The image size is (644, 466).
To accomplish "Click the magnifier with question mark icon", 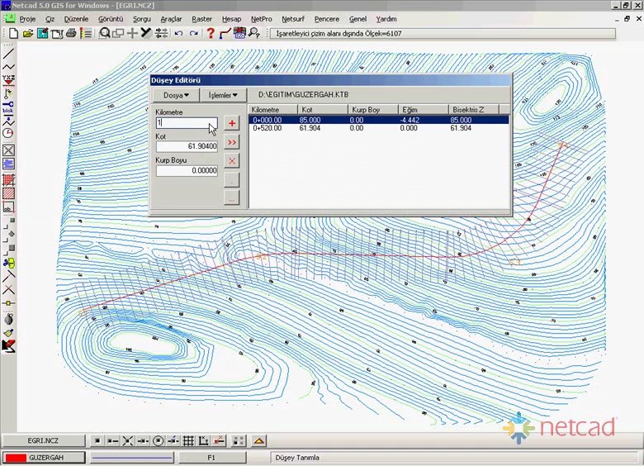I will (x=254, y=33).
